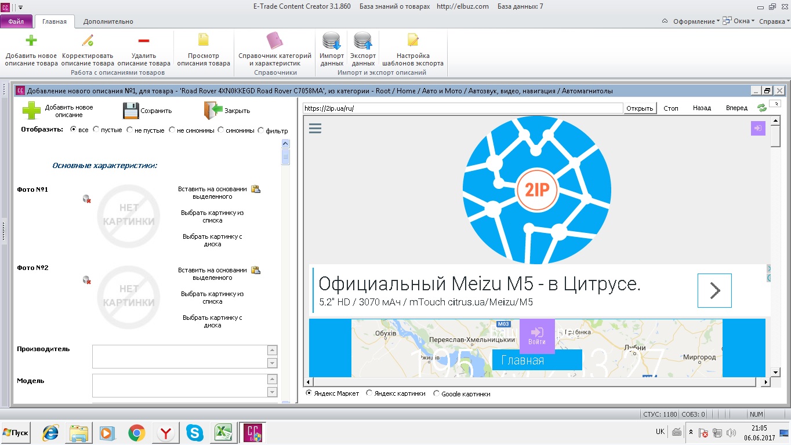Image resolution: width=791 pixels, height=445 pixels.
Task: Click Выбрать картинку с диска for Фото №2
Action: pos(212,322)
